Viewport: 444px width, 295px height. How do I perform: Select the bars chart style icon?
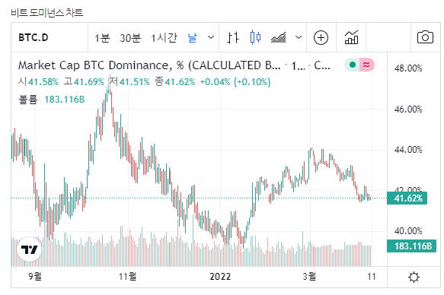point(233,37)
